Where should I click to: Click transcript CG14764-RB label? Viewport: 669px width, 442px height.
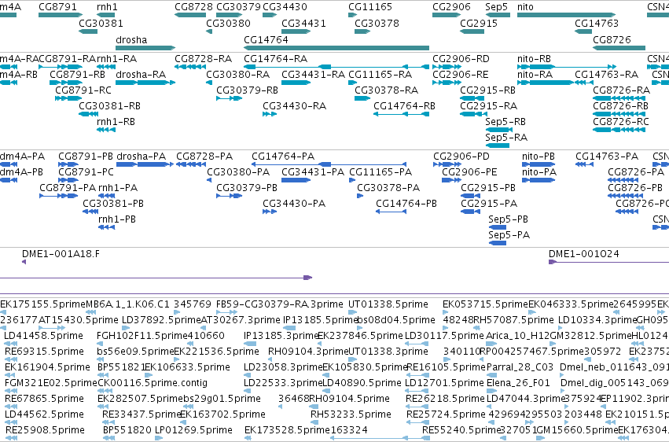click(405, 106)
